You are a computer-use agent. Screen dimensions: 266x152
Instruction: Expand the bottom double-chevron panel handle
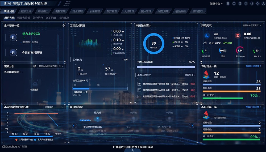[132, 150]
